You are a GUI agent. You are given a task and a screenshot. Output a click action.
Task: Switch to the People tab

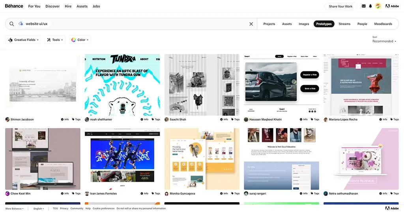point(362,24)
